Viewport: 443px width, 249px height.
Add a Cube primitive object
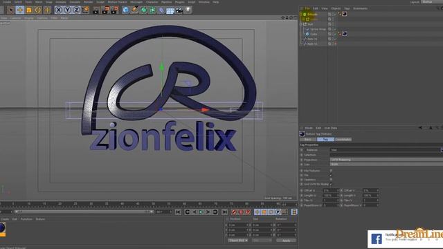click(126, 10)
